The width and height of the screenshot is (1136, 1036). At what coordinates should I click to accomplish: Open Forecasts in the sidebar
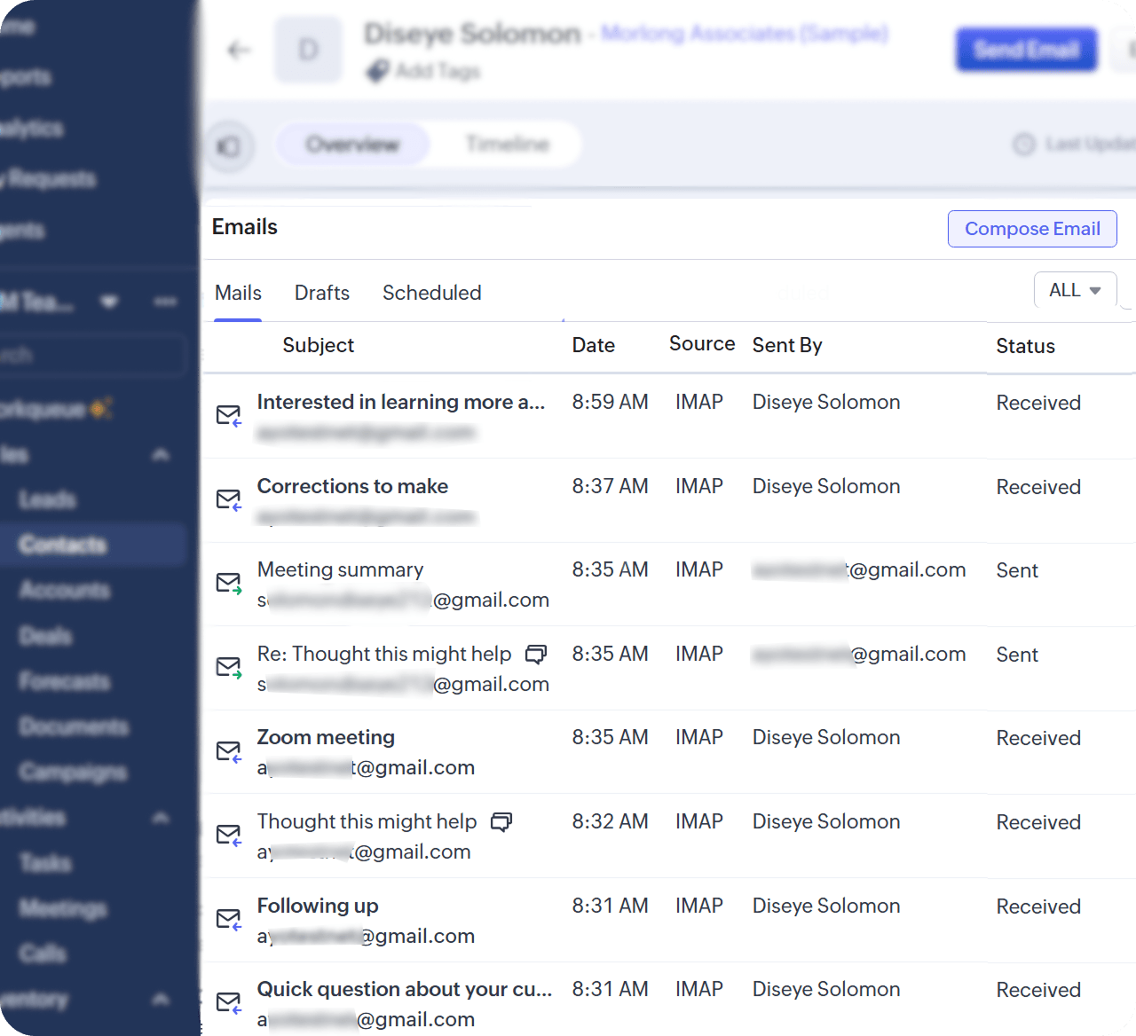point(65,681)
